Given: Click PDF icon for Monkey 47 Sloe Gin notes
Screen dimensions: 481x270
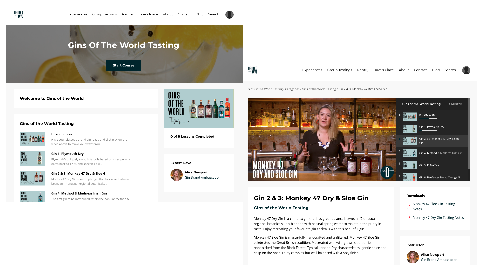Looking at the screenshot, I should pyautogui.click(x=409, y=207).
